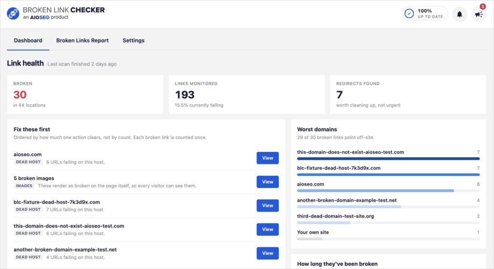Click 'third-dead-domain-test-site.org' label
Screen dimensions: 494x269
(x=336, y=216)
